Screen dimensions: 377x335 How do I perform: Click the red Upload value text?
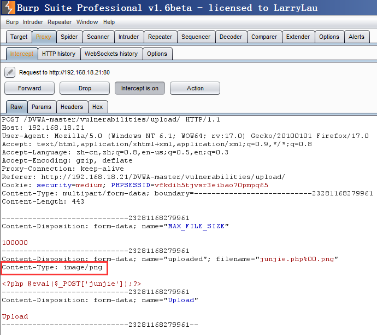coord(15,316)
